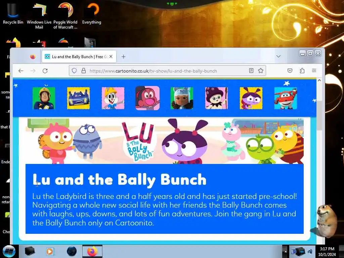Open the Firefox taskbar button

click(x=92, y=251)
